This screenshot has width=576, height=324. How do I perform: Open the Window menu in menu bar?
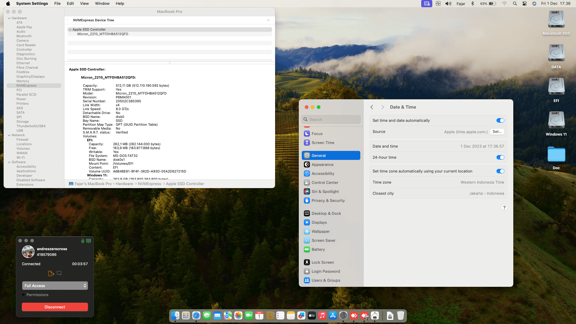pos(102,3)
